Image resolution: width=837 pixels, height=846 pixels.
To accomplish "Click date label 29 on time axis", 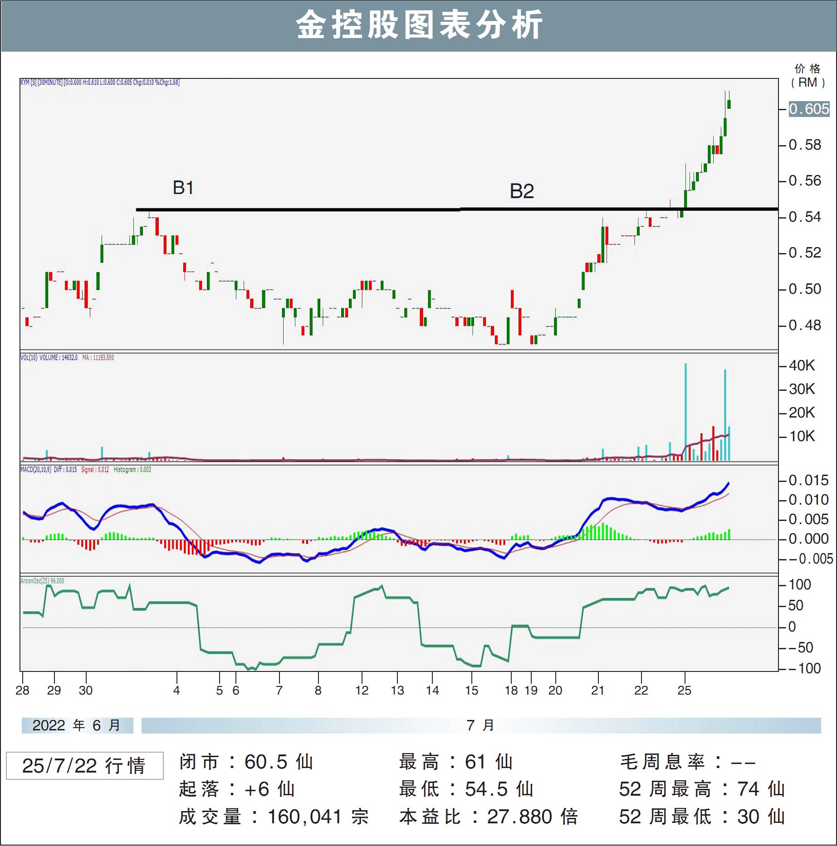I will pos(54,690).
